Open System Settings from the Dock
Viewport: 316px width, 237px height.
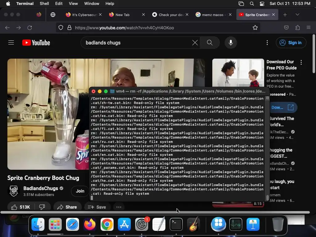click(x=141, y=224)
